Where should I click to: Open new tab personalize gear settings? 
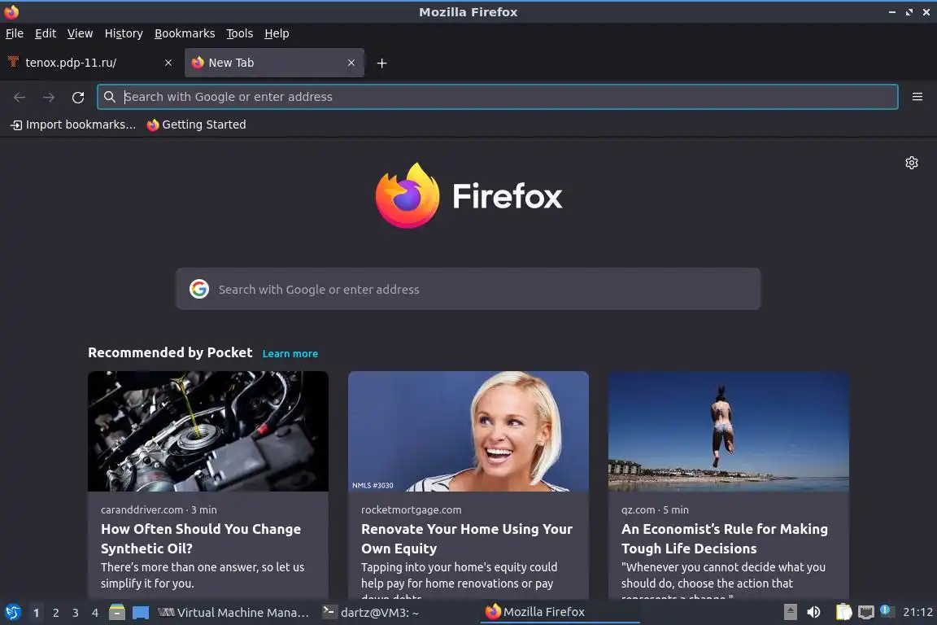point(911,163)
